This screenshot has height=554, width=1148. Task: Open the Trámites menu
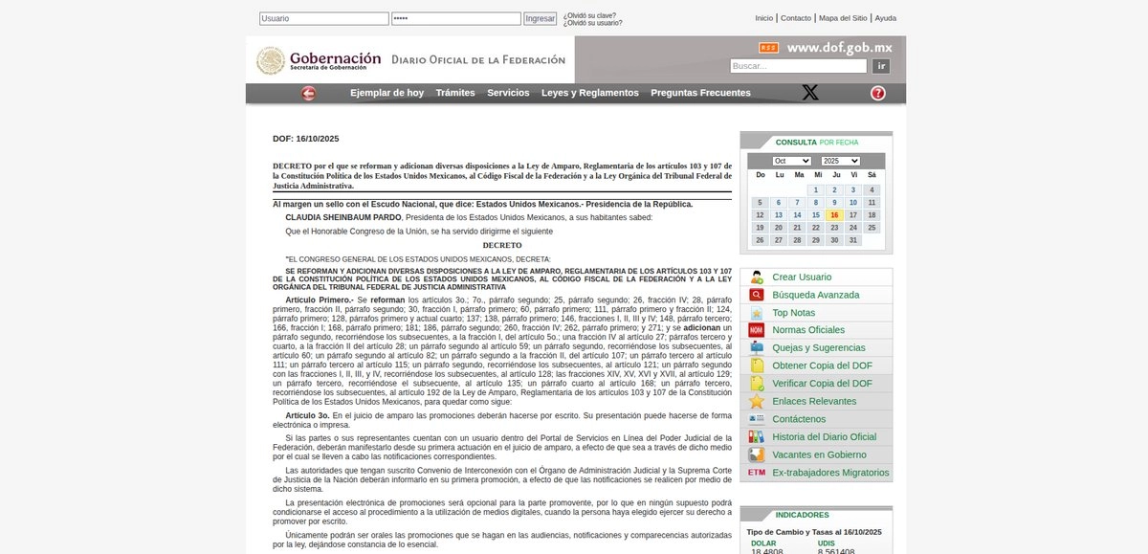(x=456, y=93)
